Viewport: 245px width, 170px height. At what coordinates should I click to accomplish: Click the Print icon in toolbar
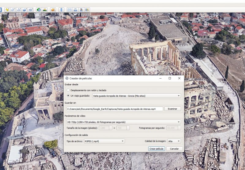point(75,10)
